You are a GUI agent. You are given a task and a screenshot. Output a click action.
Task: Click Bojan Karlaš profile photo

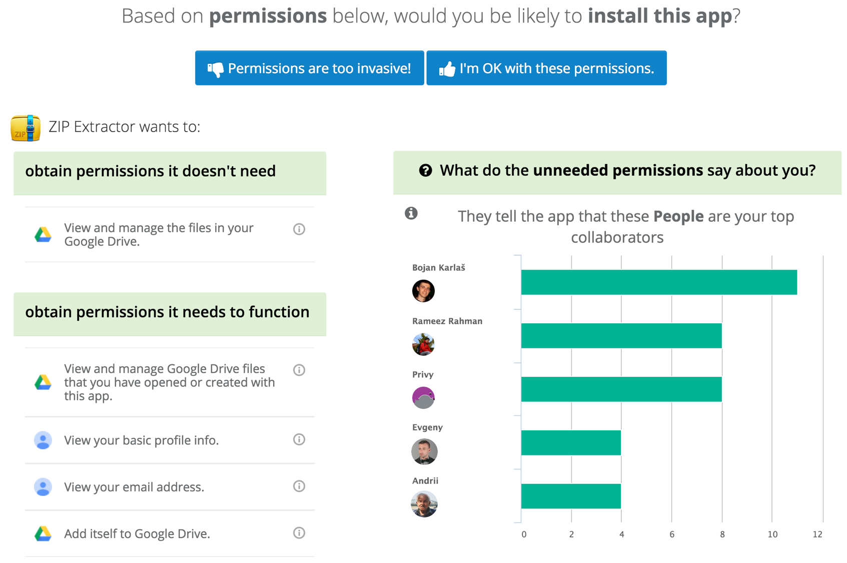[x=423, y=291]
